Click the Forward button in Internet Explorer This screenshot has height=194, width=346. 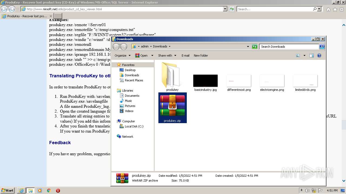coord(12,9)
